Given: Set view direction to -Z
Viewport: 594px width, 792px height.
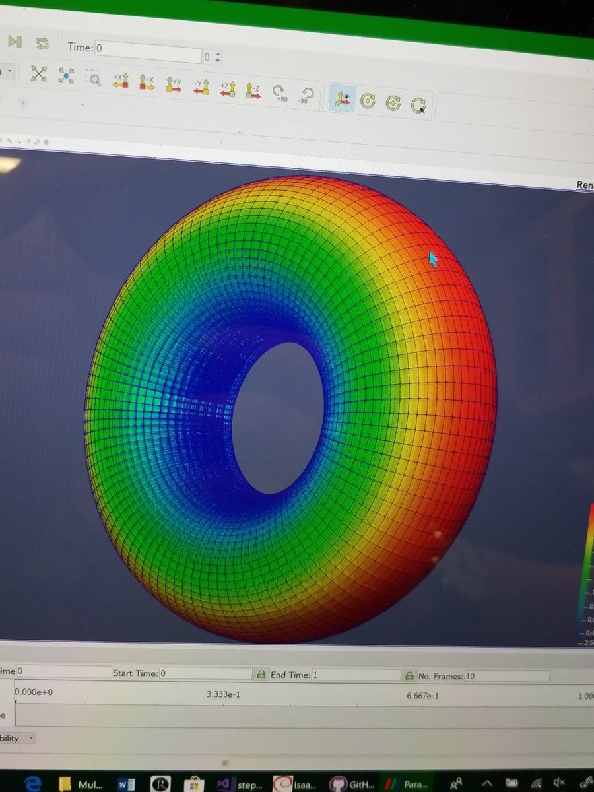Looking at the screenshot, I should 253,91.
